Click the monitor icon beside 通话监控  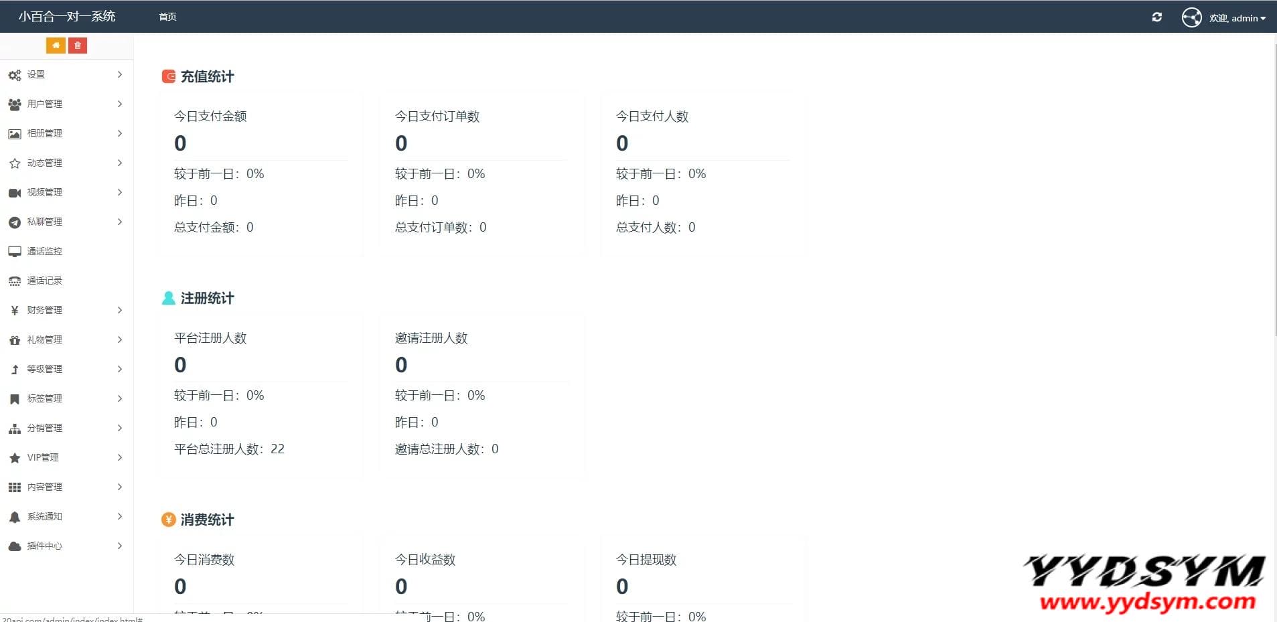click(15, 252)
